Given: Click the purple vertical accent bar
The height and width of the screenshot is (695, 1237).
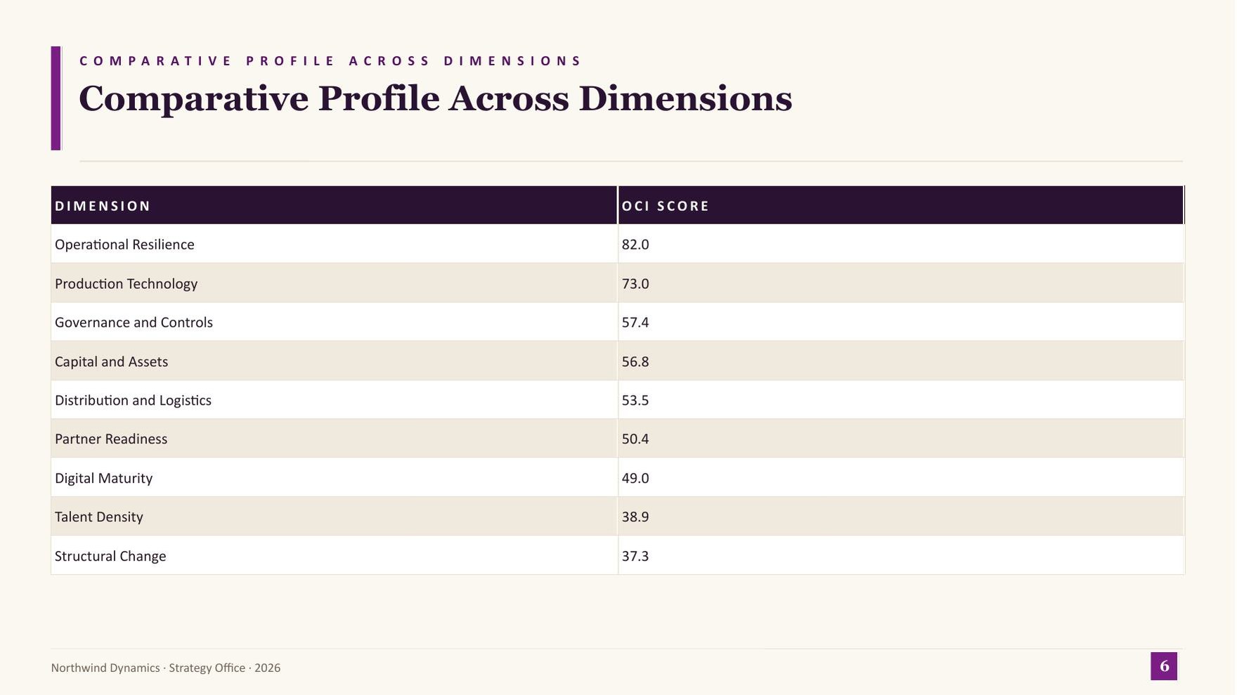Looking at the screenshot, I should (x=56, y=98).
